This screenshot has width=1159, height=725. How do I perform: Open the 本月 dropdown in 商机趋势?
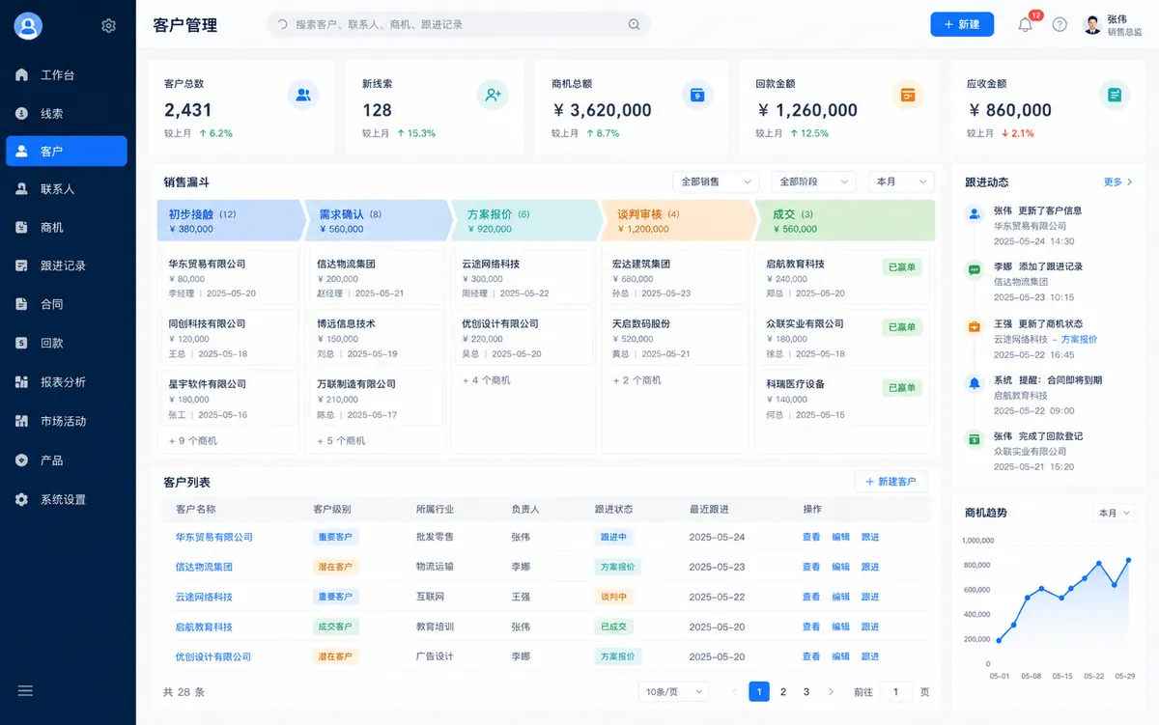point(1114,513)
